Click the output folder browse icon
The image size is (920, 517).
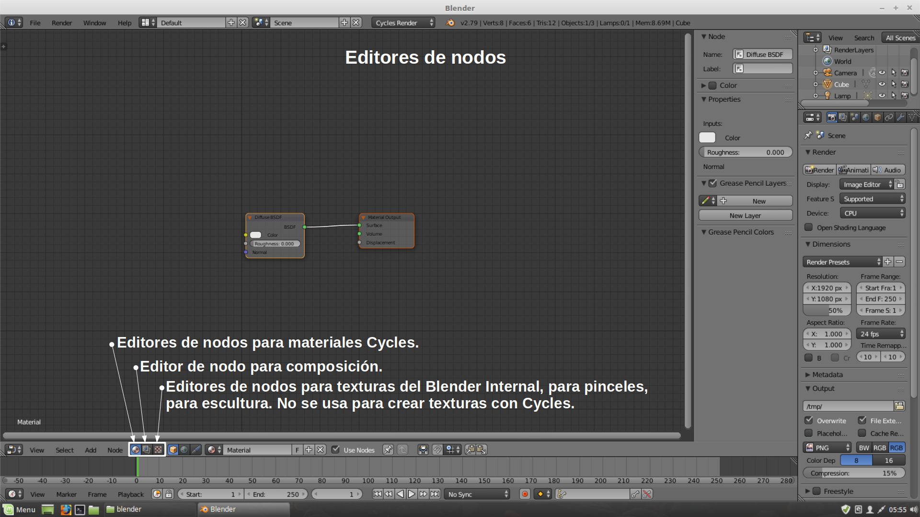[x=899, y=406]
